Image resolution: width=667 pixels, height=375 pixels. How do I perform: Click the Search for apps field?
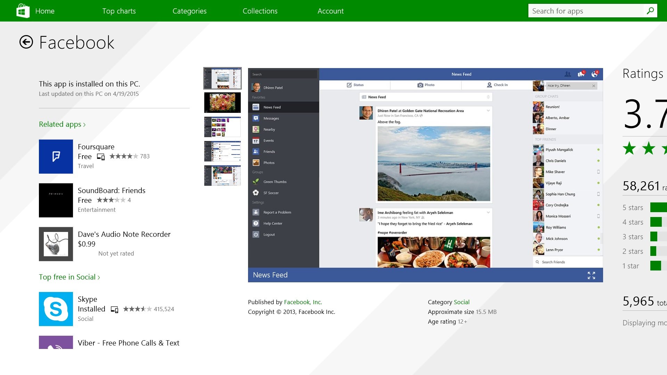pos(586,11)
